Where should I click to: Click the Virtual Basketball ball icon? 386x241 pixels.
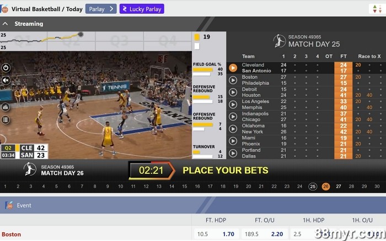click(x=4, y=9)
